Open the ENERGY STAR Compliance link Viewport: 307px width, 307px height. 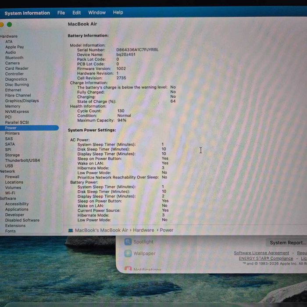point(266,258)
